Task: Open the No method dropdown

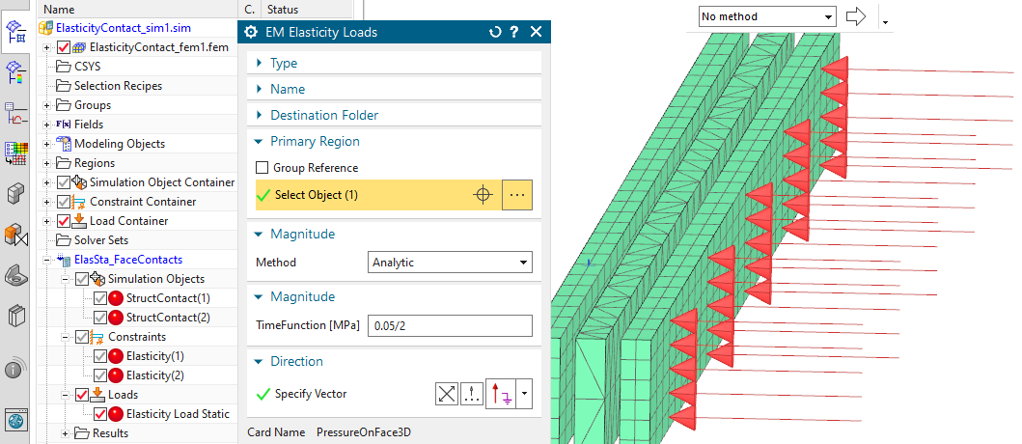Action: tap(766, 16)
